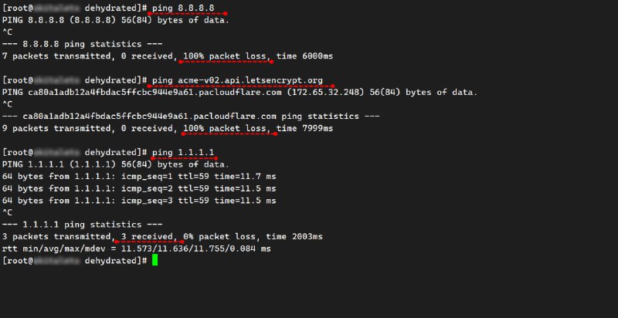Click 'time 6000ms' text
618x318 pixels.
304,56
